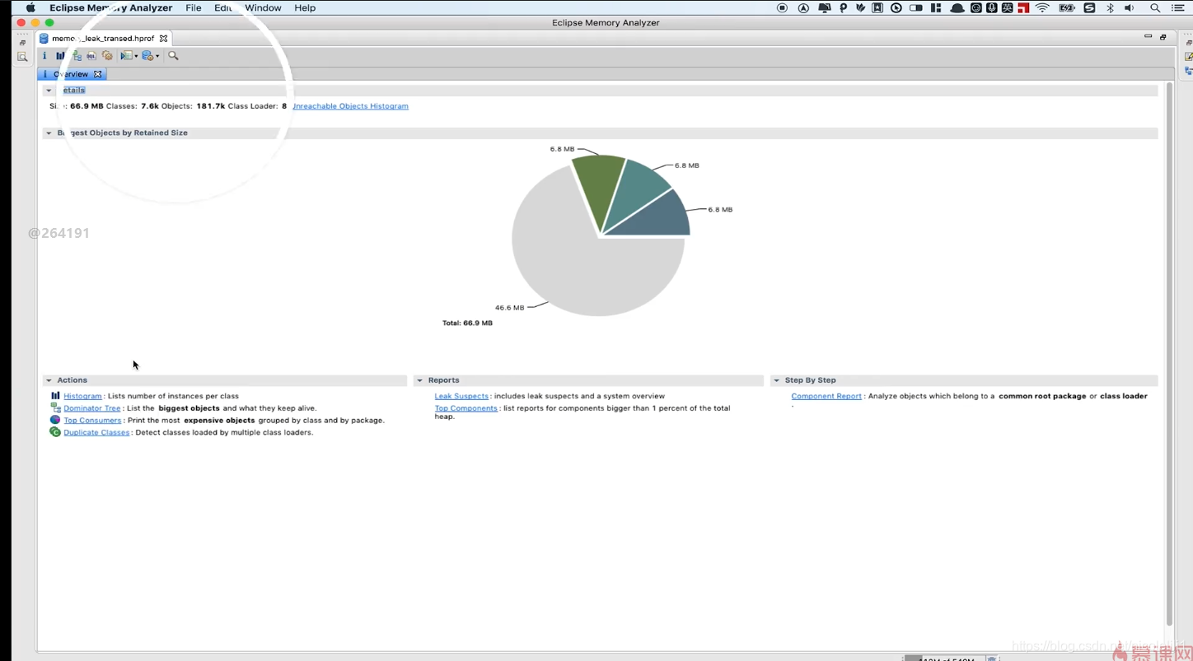Open the Dominator Tree action link
This screenshot has height=661, width=1193.
pos(92,408)
